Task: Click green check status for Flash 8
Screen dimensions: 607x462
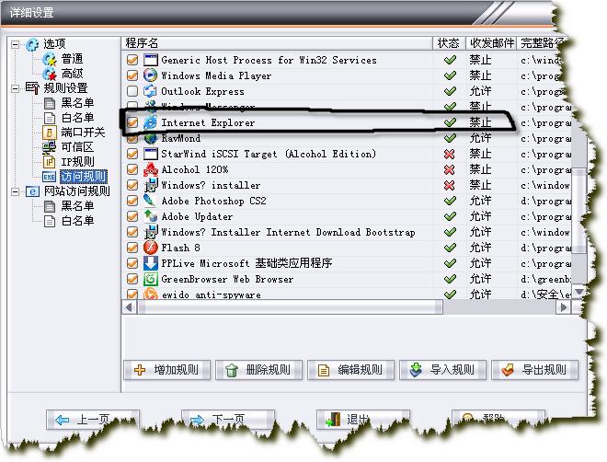Action: click(450, 248)
